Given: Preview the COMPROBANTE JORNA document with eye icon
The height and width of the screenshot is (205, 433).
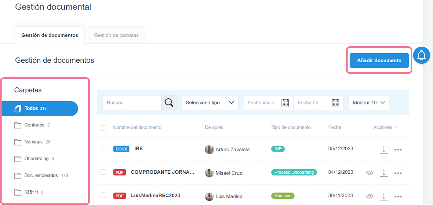Looking at the screenshot, I should coord(369,173).
